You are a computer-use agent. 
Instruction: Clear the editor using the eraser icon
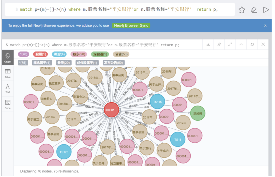[254, 10]
